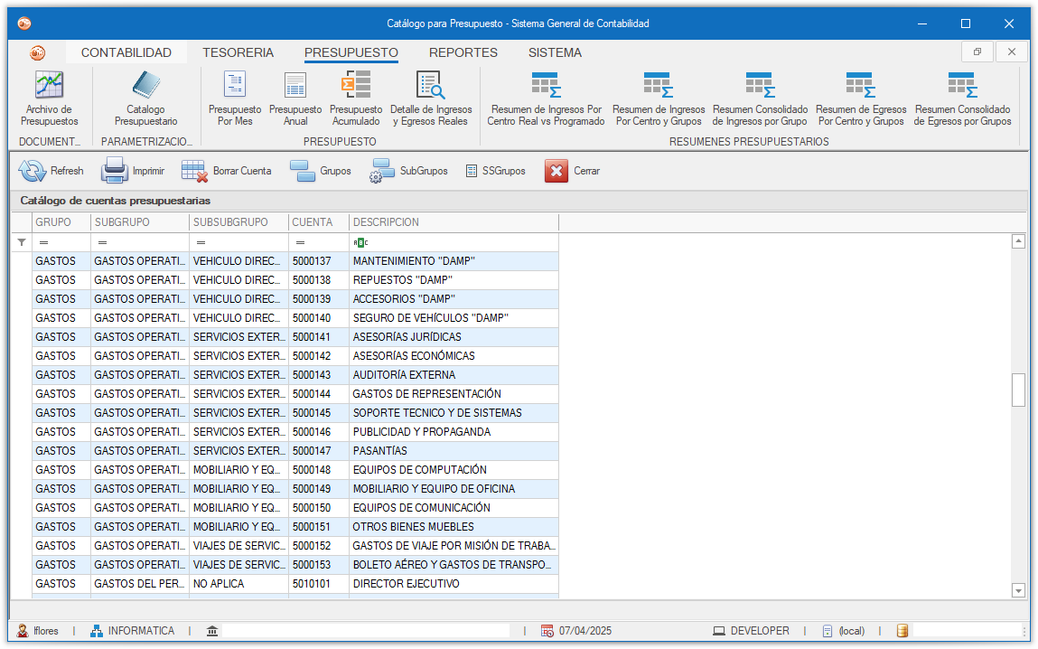
Task: Click the vertical scrollbar thumb
Action: [x=1019, y=390]
